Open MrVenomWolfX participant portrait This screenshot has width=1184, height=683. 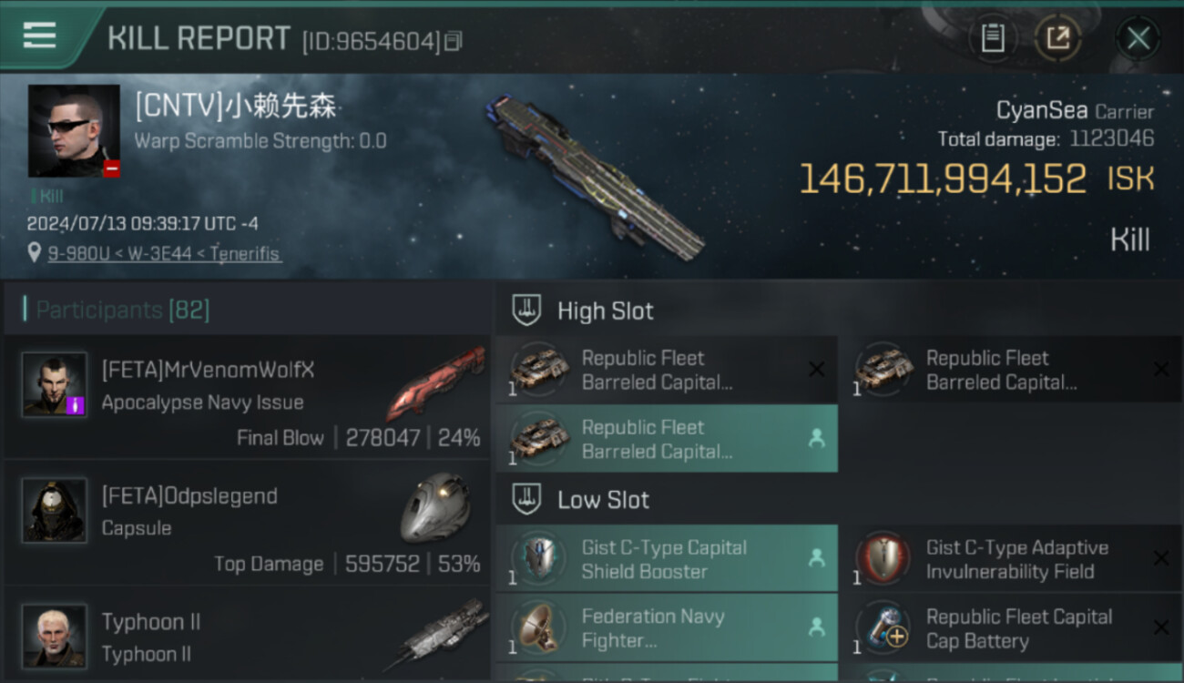coord(55,384)
